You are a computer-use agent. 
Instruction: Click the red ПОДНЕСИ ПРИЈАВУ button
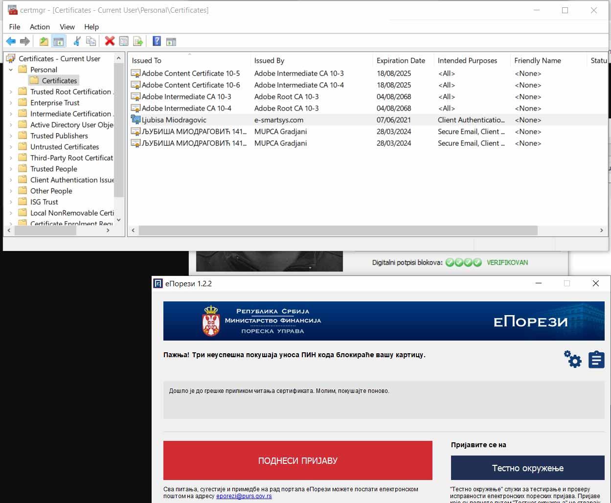point(297,460)
